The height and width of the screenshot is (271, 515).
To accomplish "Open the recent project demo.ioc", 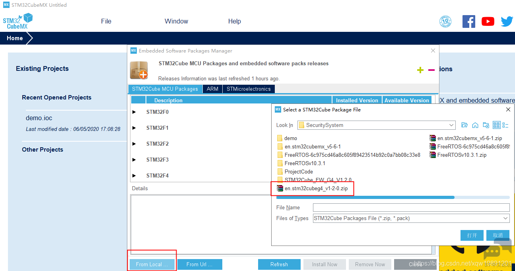I will 39,118.
